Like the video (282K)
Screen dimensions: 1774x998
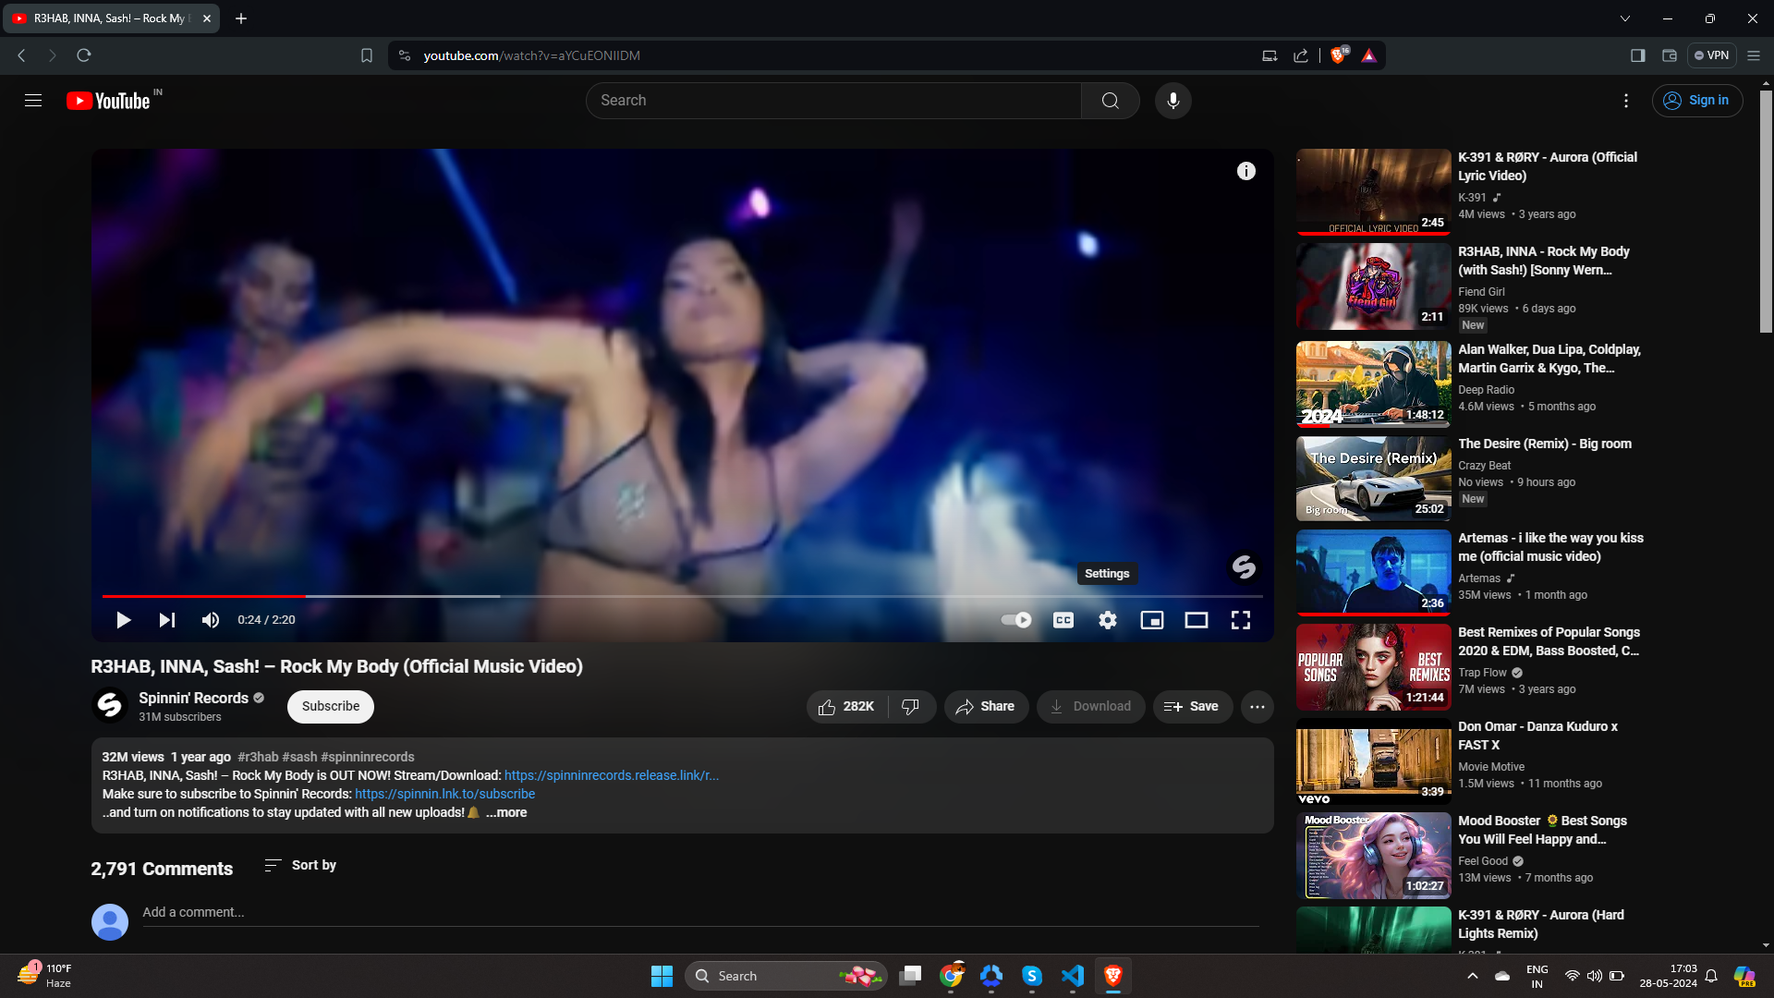pos(846,707)
